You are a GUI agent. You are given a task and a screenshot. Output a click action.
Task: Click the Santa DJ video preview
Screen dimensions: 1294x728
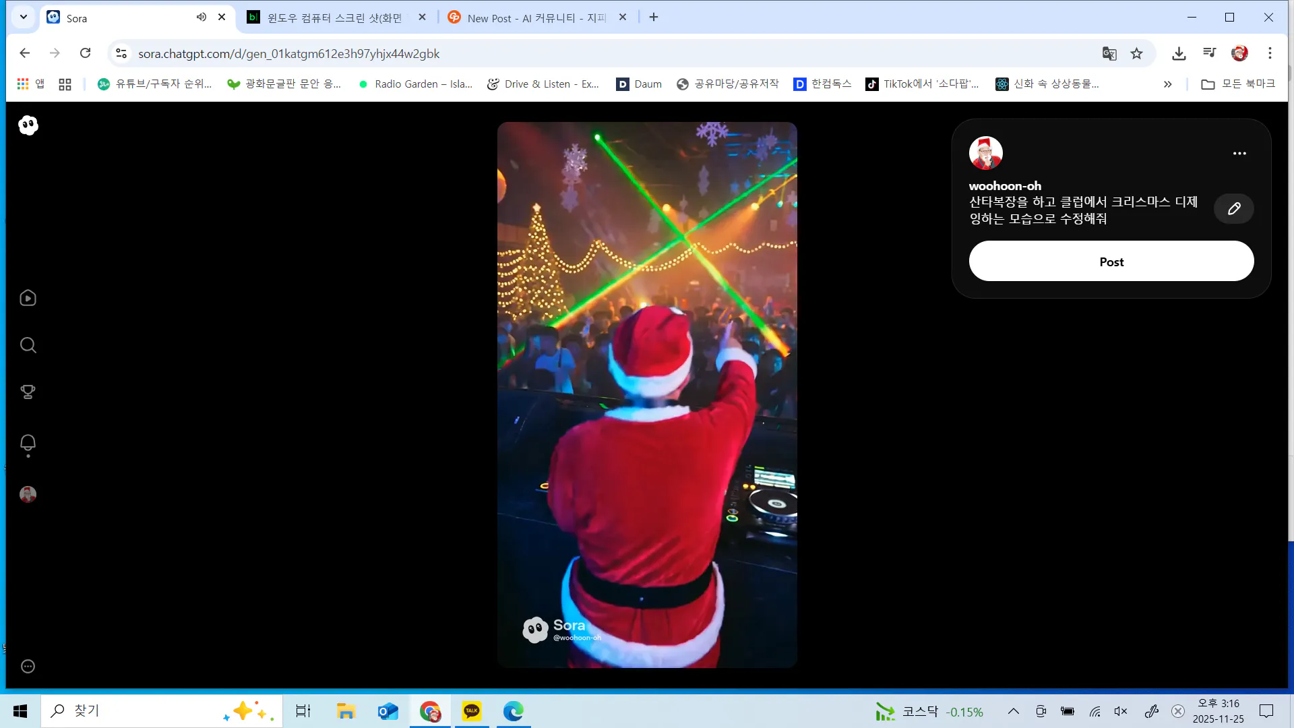click(647, 394)
